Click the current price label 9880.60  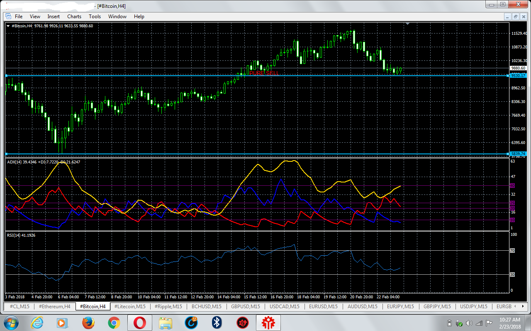click(x=518, y=68)
